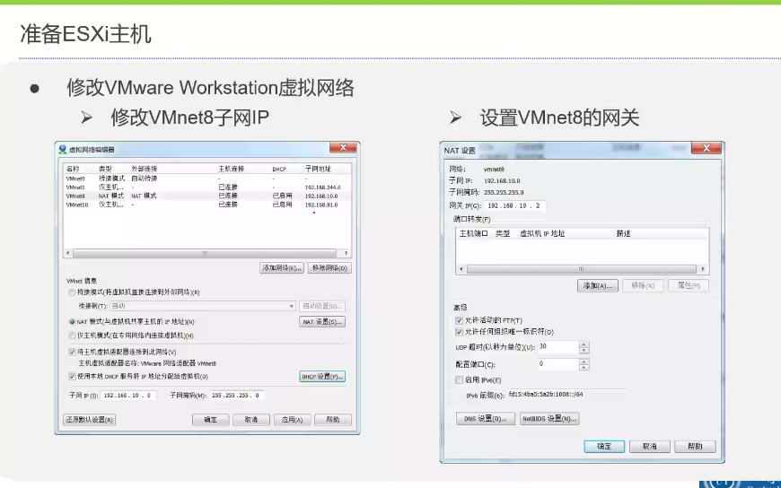Uncheck 允许活动的 FTP option
781x488 pixels.
pos(459,320)
